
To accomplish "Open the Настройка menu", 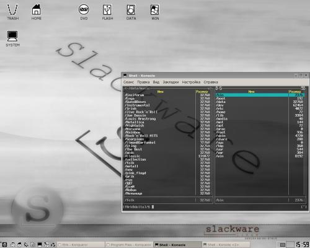I will [191, 82].
